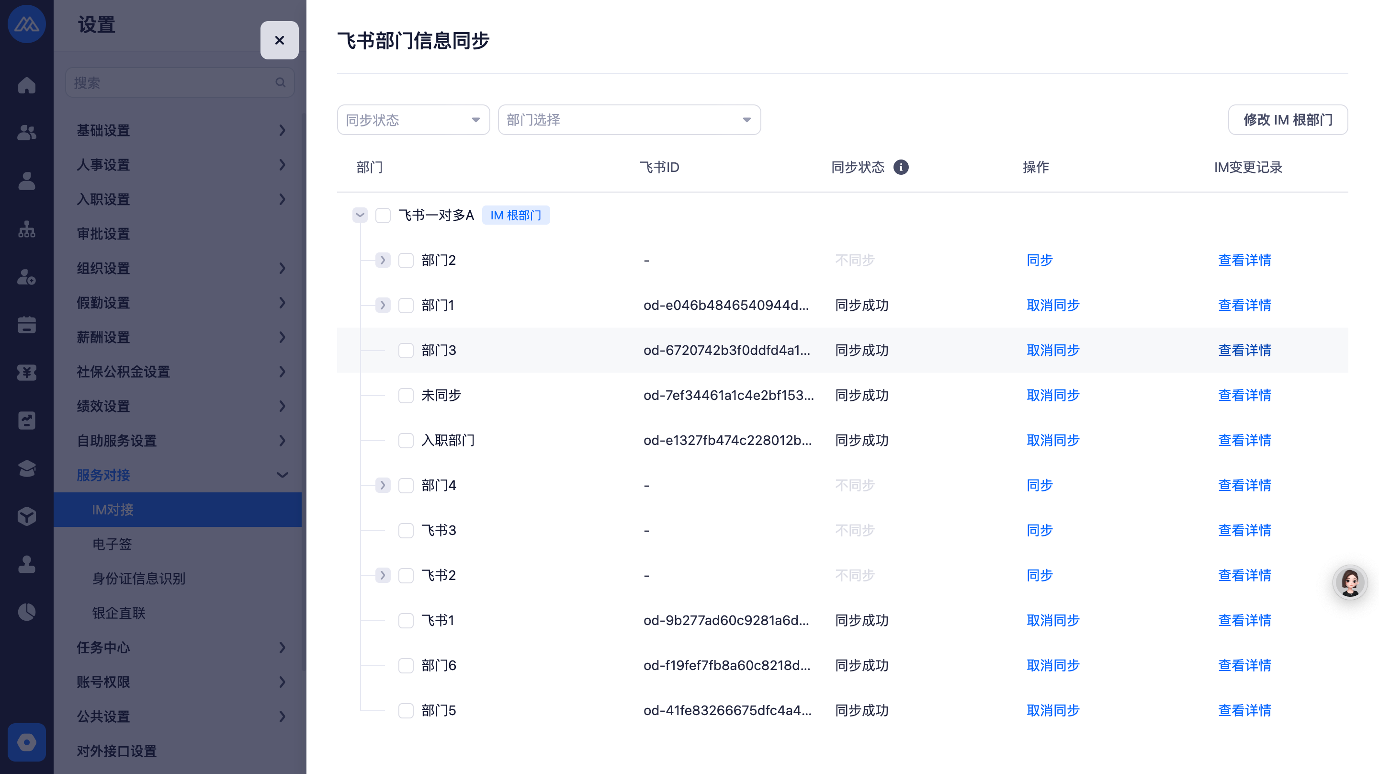
Task: Tick the 飞书1 department checkbox
Action: click(406, 620)
